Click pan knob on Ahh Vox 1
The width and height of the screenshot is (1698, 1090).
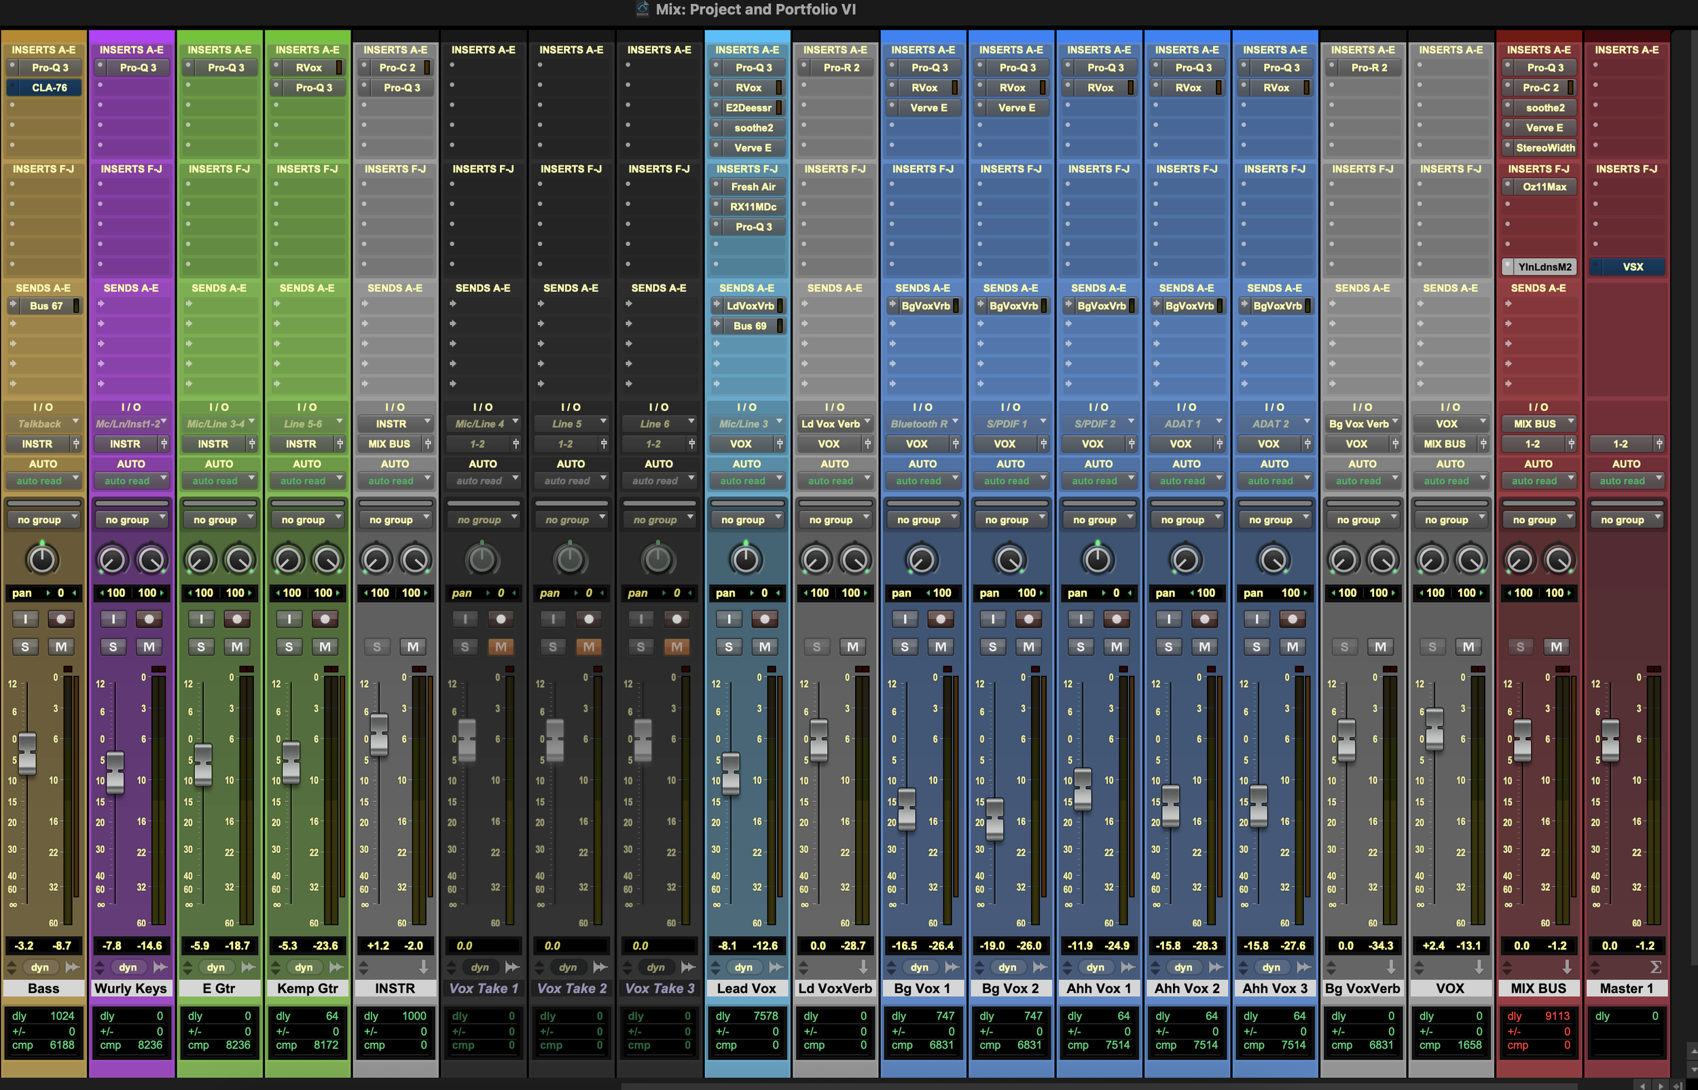click(x=1097, y=560)
